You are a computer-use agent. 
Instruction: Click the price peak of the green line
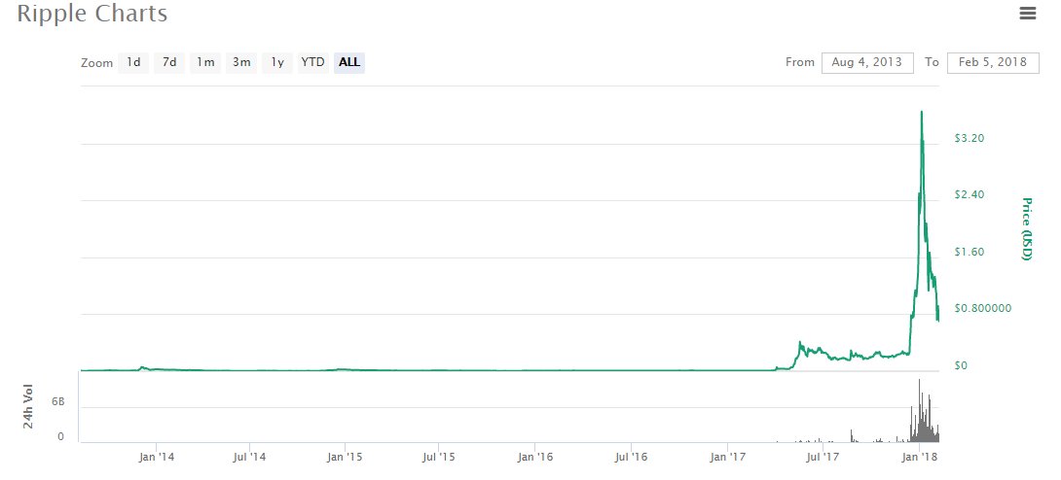[921, 112]
